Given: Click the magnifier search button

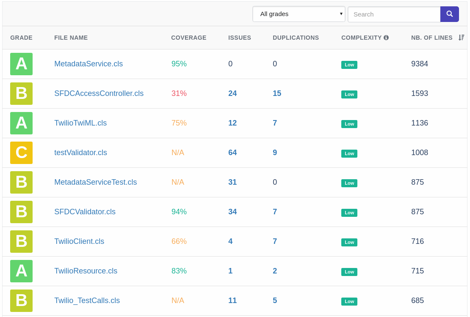Looking at the screenshot, I should click(449, 14).
